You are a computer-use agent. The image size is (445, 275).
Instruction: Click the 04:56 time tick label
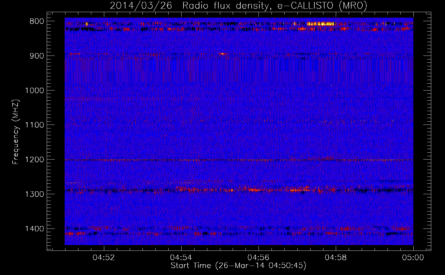259,258
